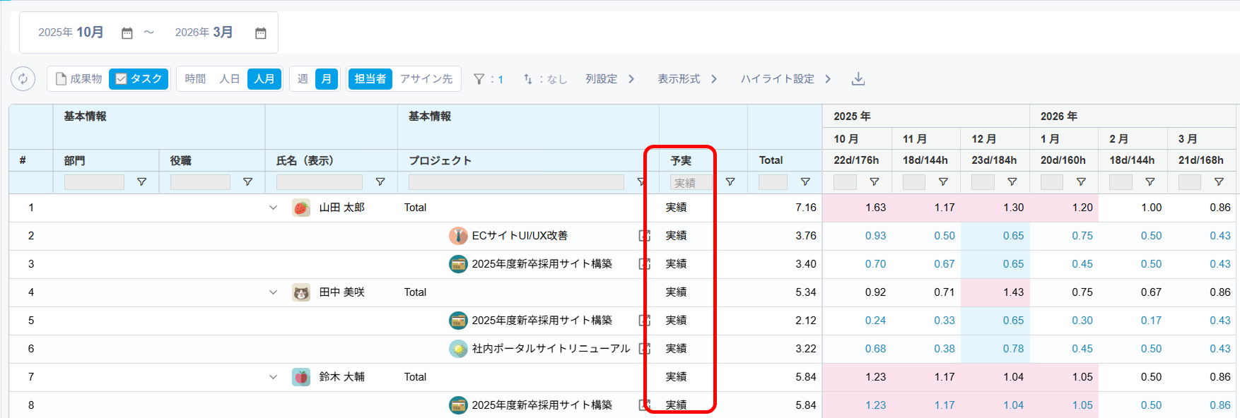
Task: Click the 予実 filter input showing 実績
Action: click(691, 182)
